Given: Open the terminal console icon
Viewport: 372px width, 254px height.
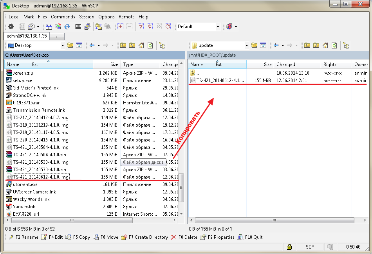Looking at the screenshot, I should click(78, 27).
